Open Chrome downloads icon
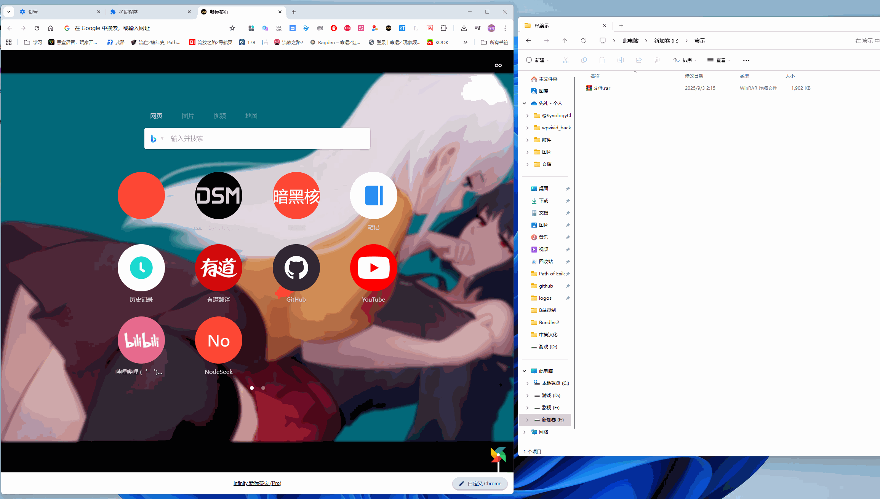 tap(464, 28)
